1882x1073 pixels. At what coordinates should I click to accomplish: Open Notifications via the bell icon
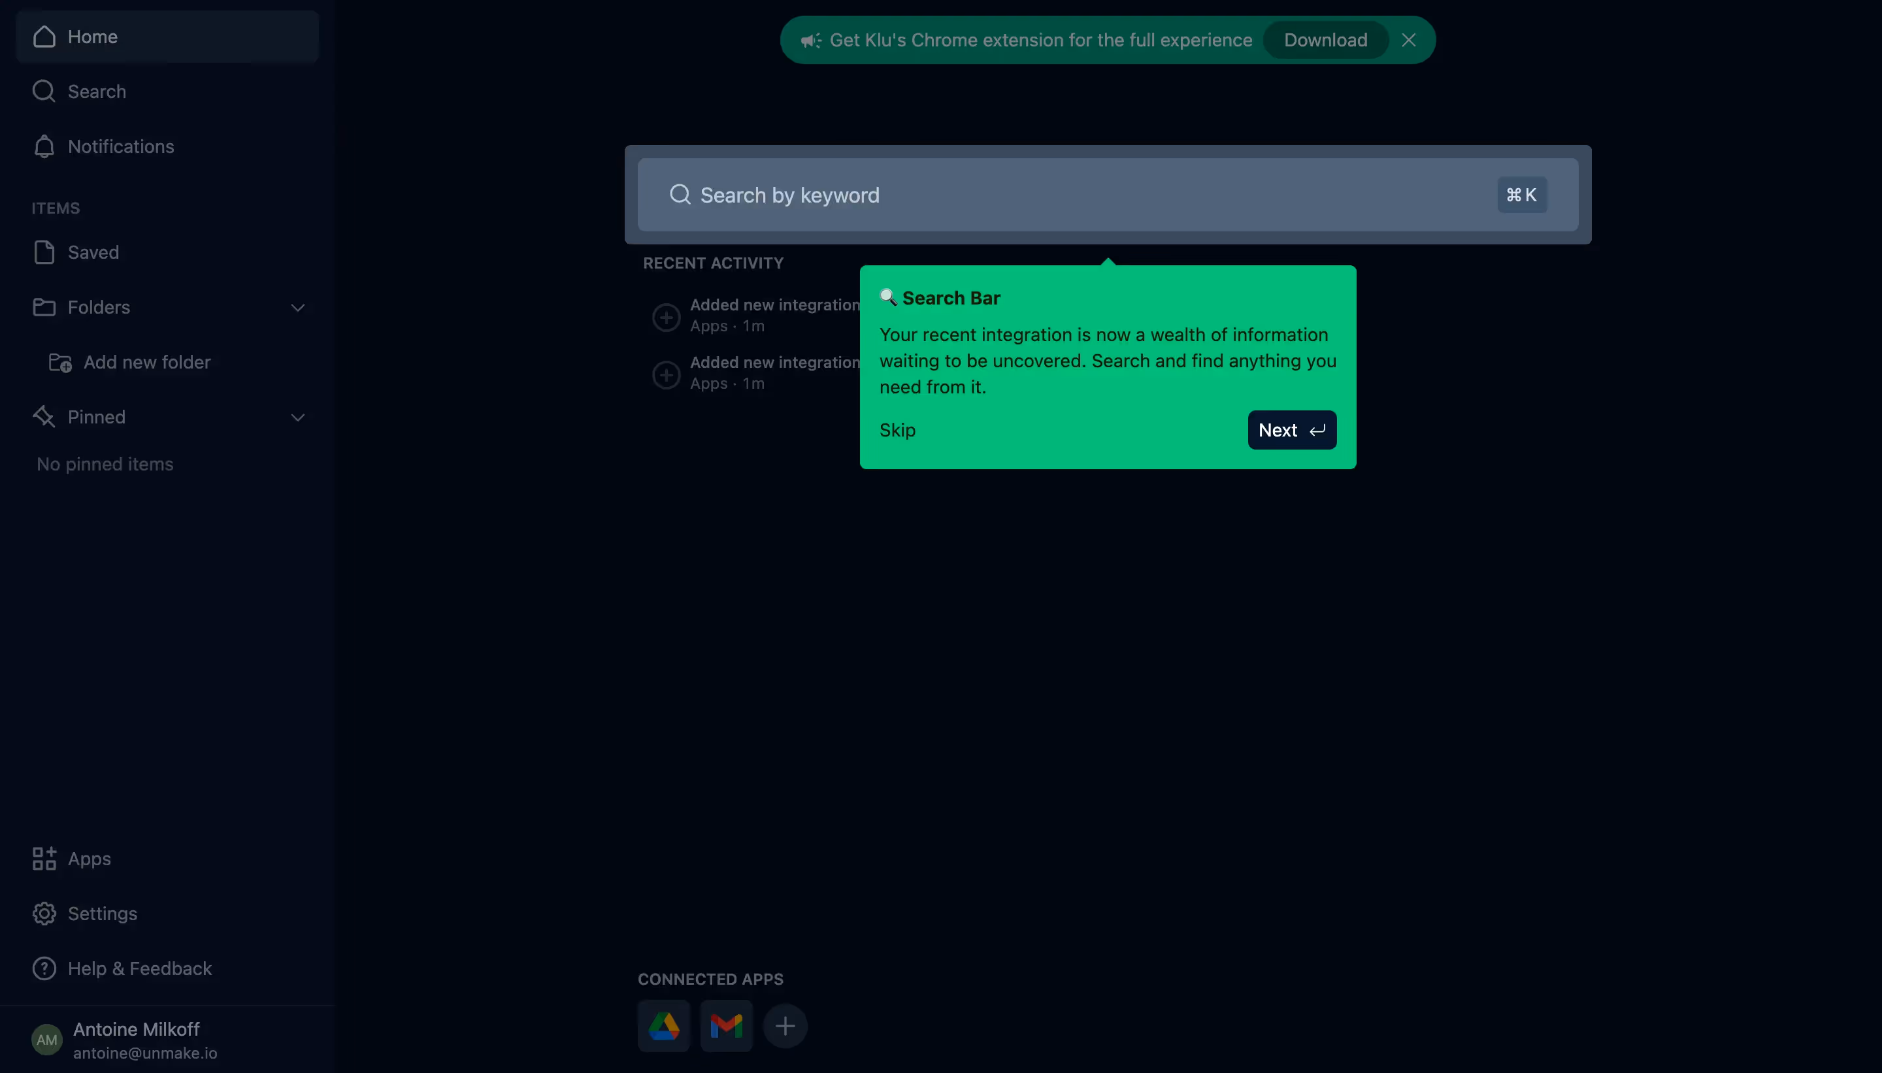tap(44, 146)
